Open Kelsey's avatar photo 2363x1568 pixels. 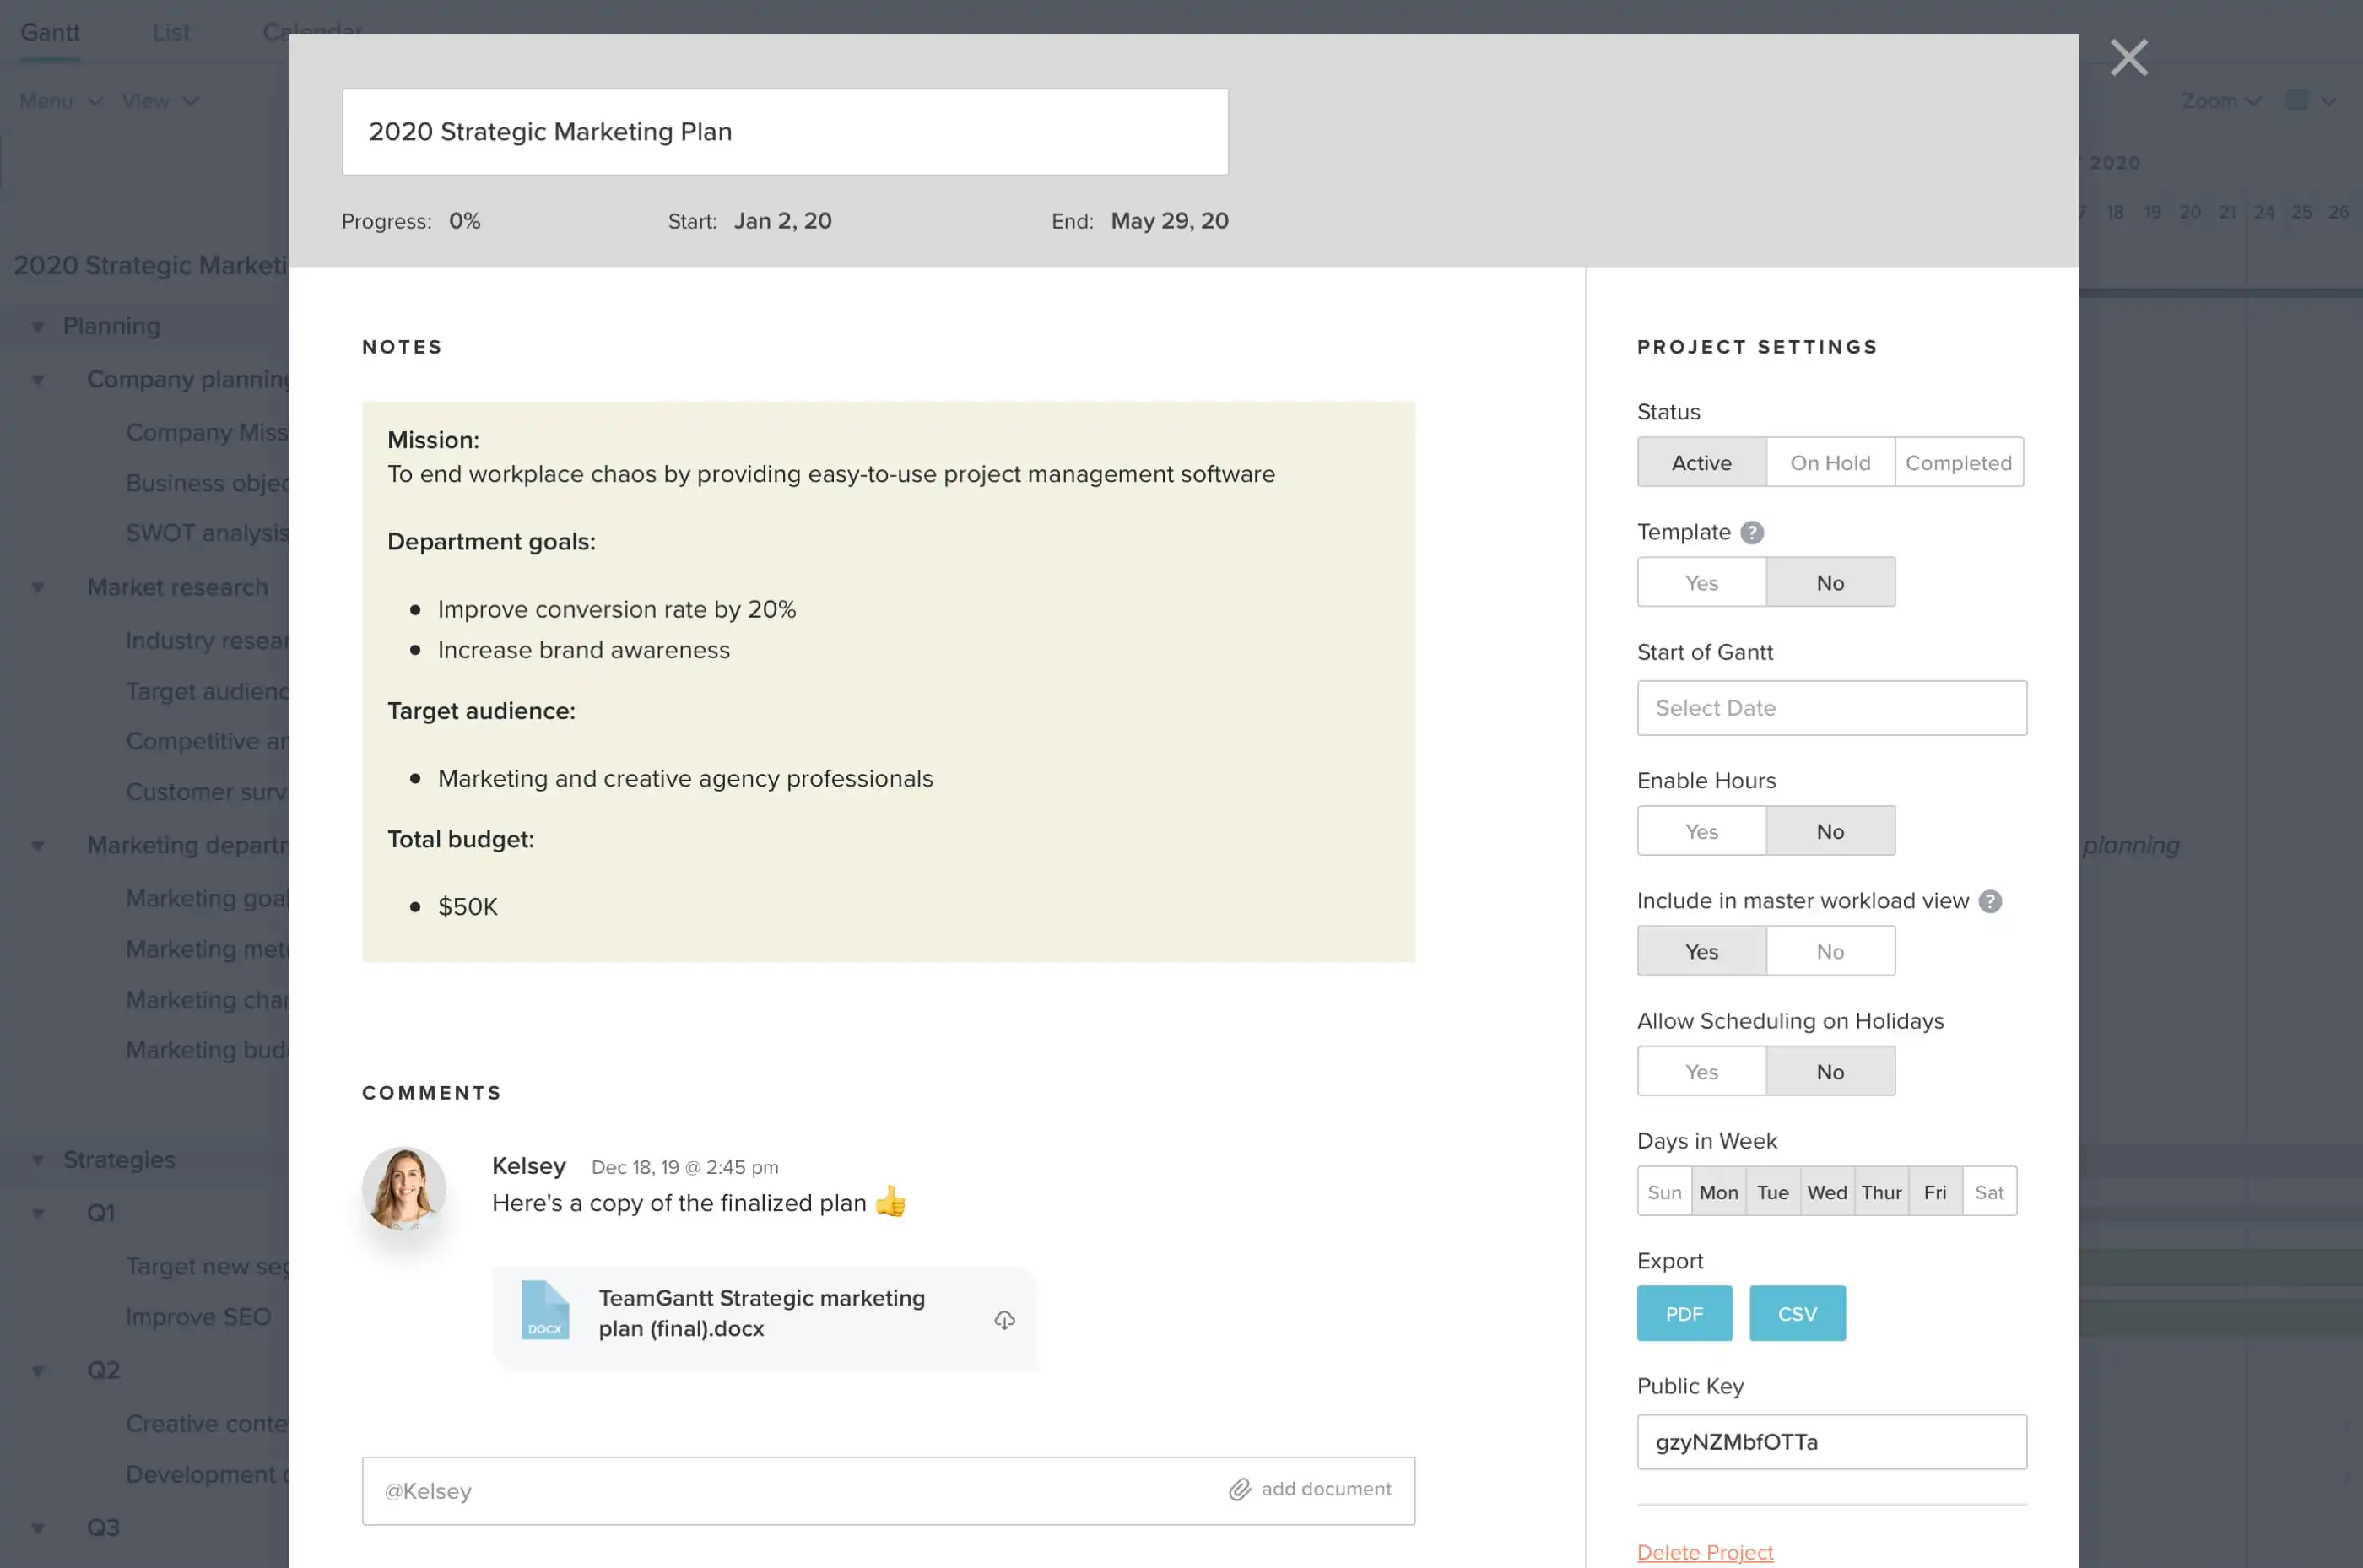pyautogui.click(x=404, y=1188)
